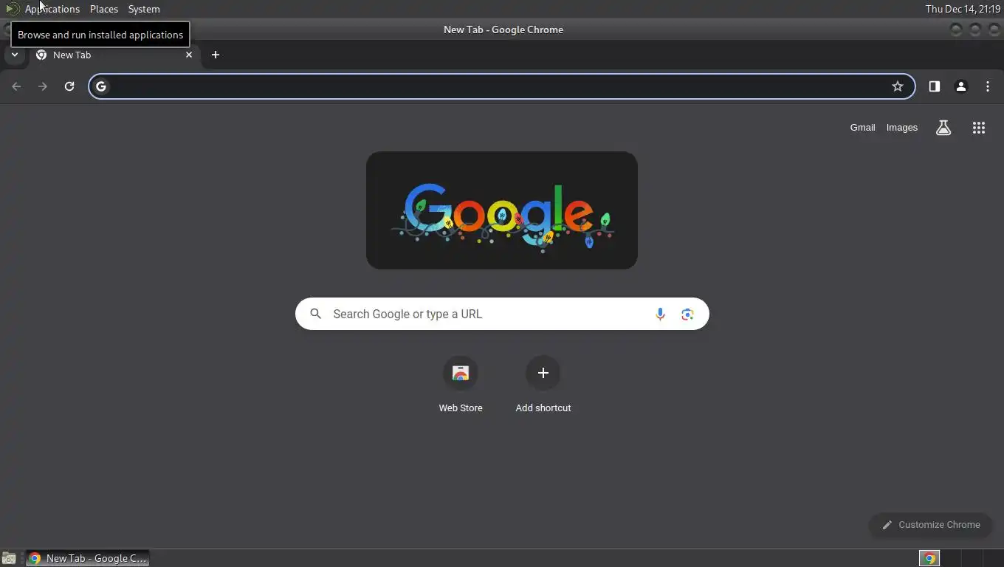The width and height of the screenshot is (1004, 567).
Task: Reload the page with the refresh icon
Action: point(69,86)
